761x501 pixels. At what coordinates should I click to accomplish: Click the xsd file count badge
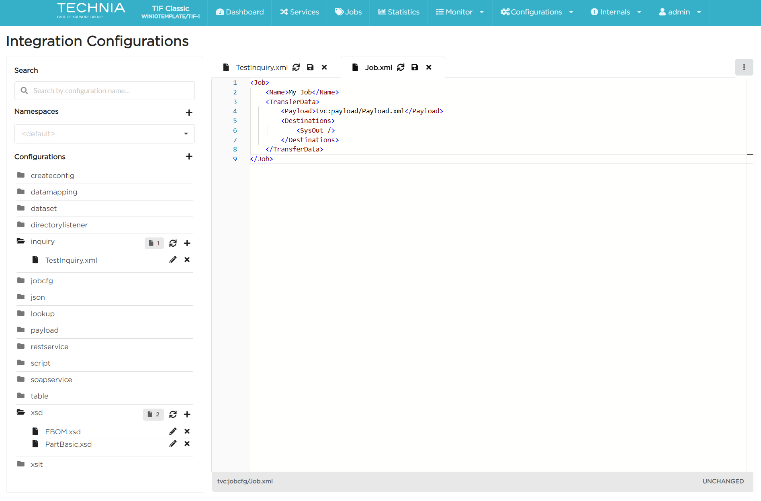click(x=153, y=414)
